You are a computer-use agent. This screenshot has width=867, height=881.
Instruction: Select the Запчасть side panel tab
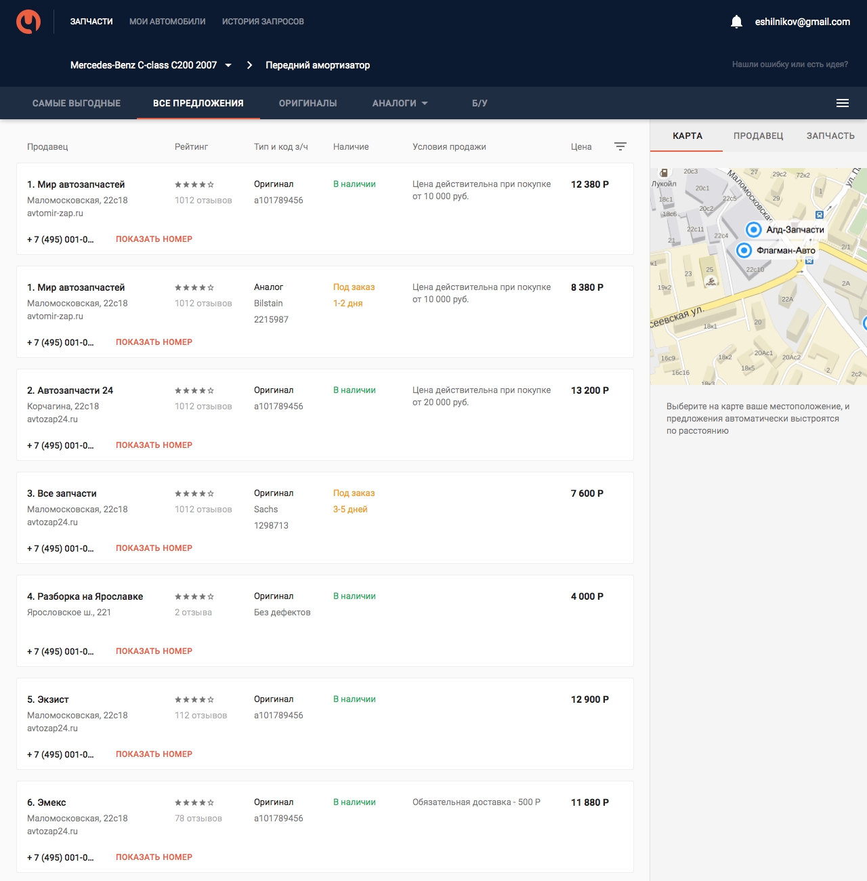click(830, 136)
